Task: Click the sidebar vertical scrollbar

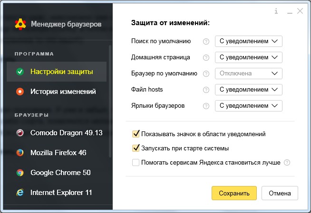Action: click(110, 101)
